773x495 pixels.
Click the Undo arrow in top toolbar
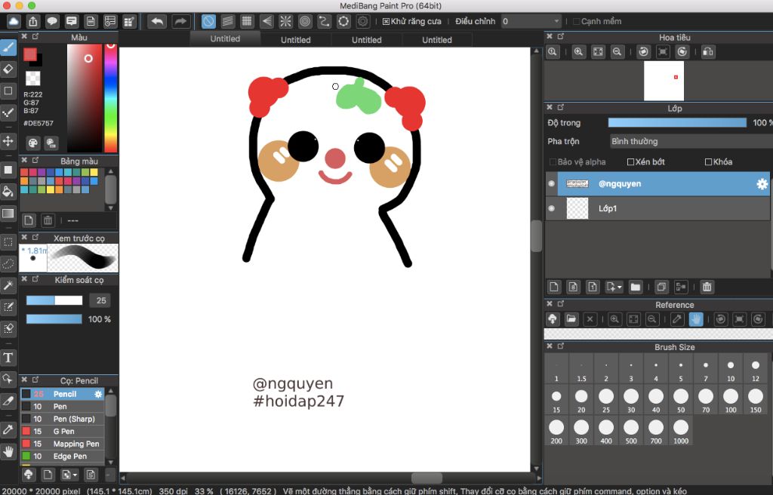(x=157, y=21)
